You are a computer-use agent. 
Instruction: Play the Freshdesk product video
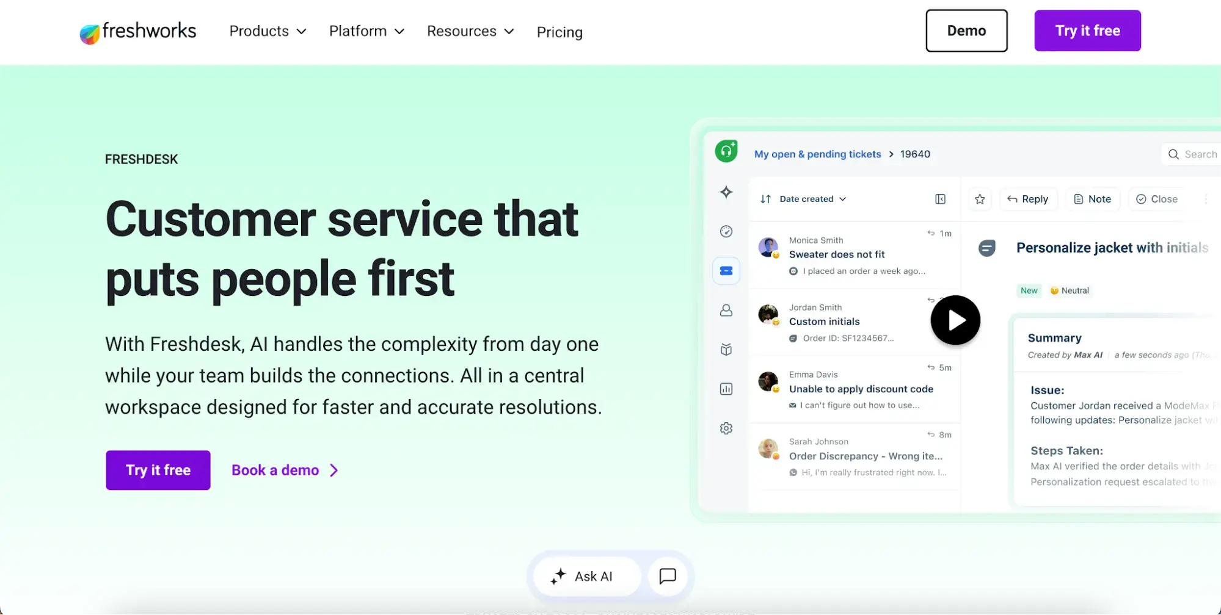pos(955,320)
